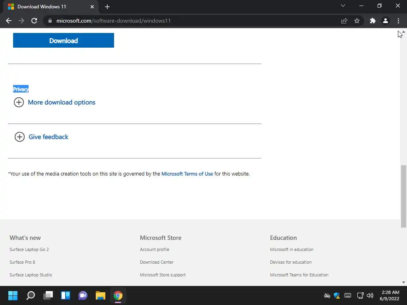Open taskbar Search magnifier
This screenshot has height=305, width=407.
[x=31, y=295]
